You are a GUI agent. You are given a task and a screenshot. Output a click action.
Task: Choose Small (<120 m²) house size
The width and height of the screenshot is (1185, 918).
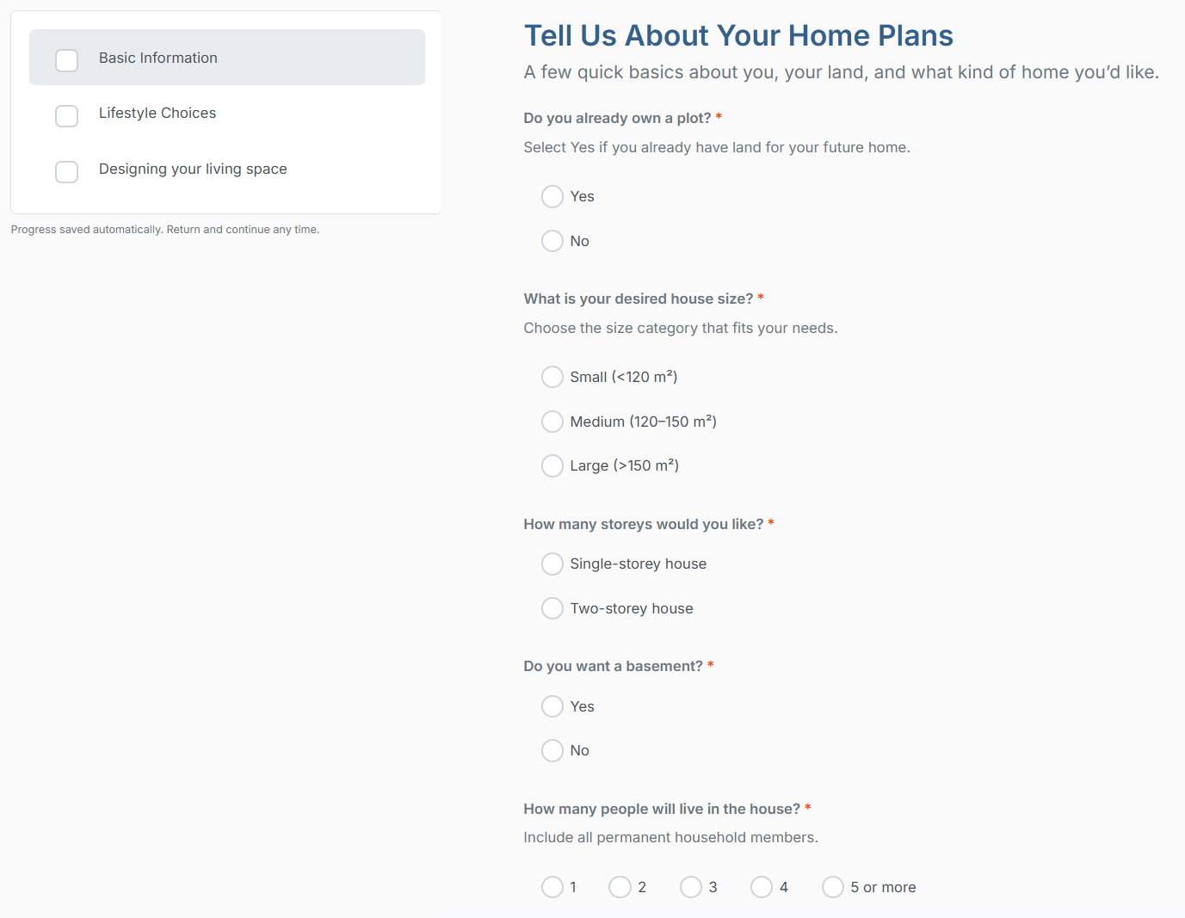point(552,377)
